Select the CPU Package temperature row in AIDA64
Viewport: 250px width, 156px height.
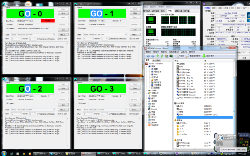(x=204, y=69)
